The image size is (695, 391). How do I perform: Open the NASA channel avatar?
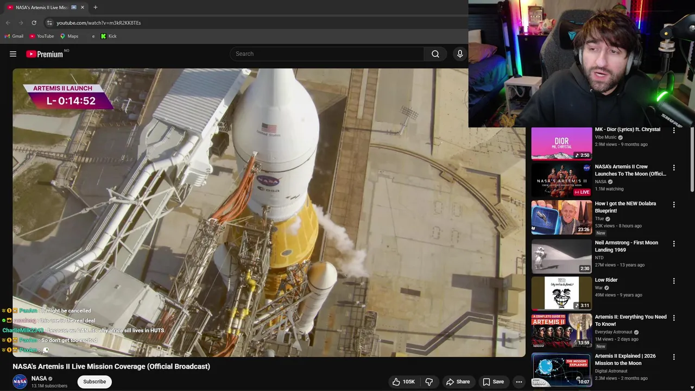click(x=20, y=382)
